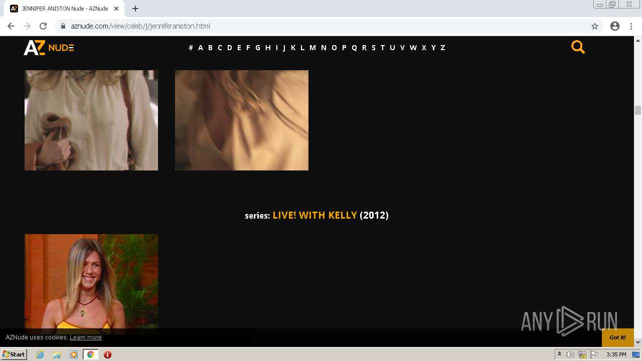Open Action Center flag icon
The height and width of the screenshot is (361, 642).
[x=594, y=354]
